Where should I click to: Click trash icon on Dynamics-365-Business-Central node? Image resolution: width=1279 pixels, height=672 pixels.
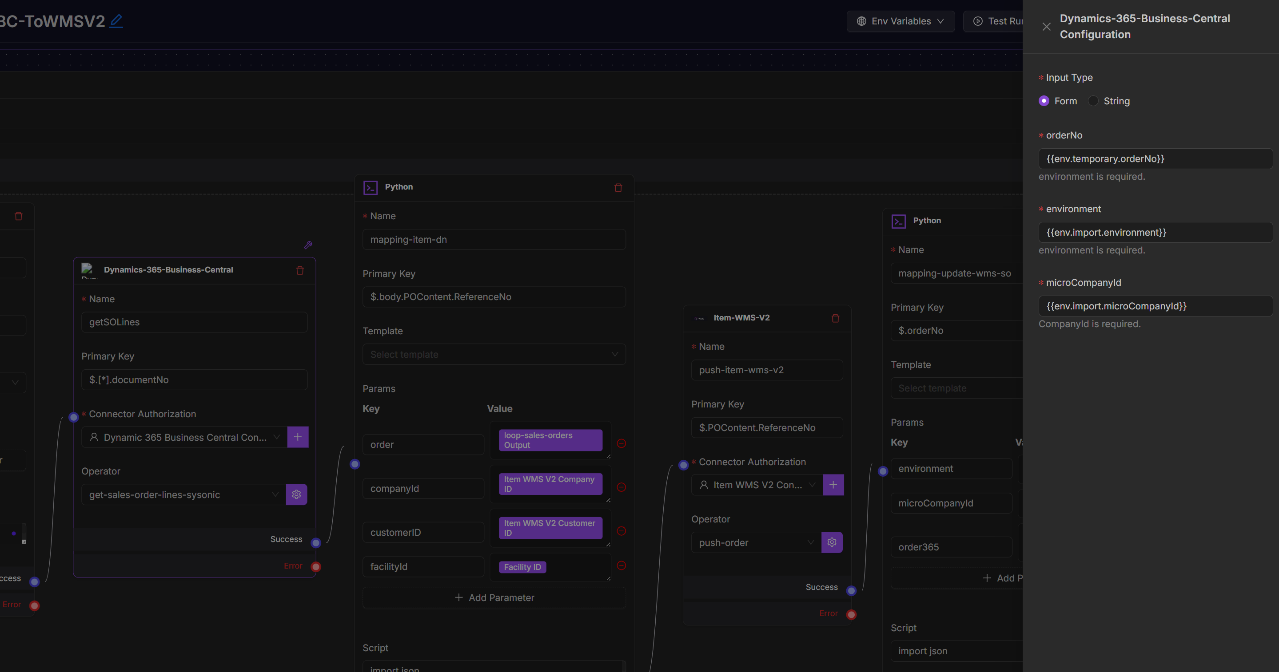pos(300,270)
